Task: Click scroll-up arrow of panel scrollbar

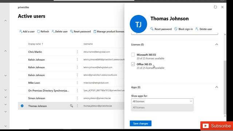Action: 225,35
